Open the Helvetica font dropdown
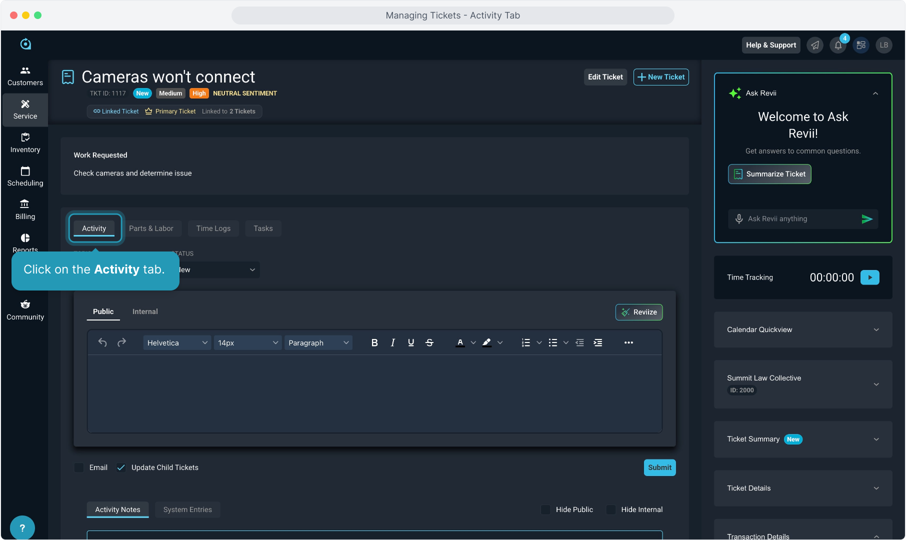This screenshot has height=540, width=906. click(x=177, y=342)
